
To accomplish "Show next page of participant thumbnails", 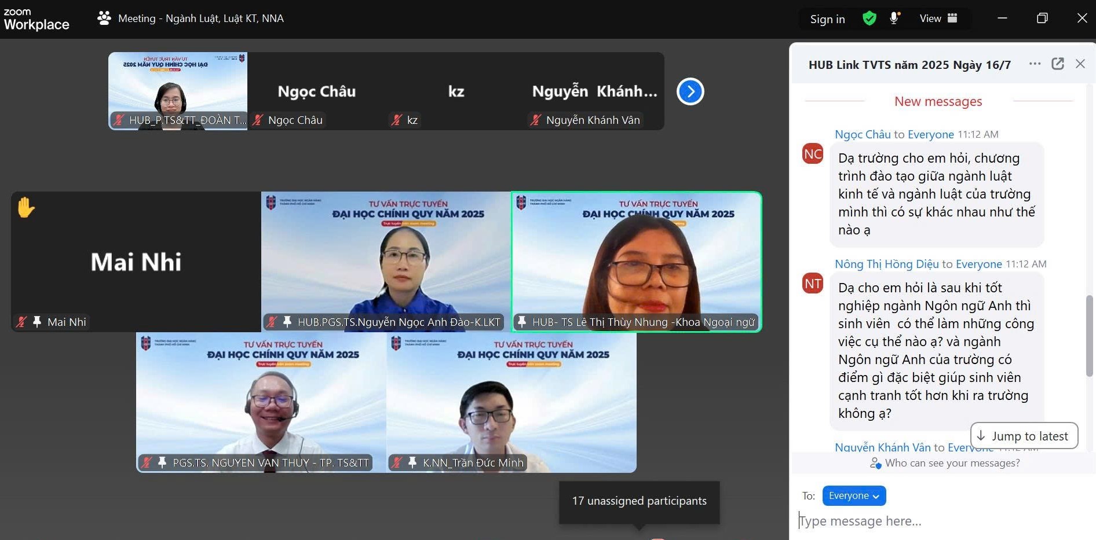I will (x=690, y=91).
